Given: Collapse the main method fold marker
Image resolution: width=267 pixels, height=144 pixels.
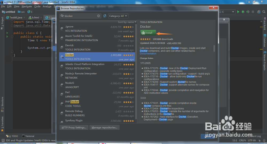Looking at the screenshot, I should (12, 37).
